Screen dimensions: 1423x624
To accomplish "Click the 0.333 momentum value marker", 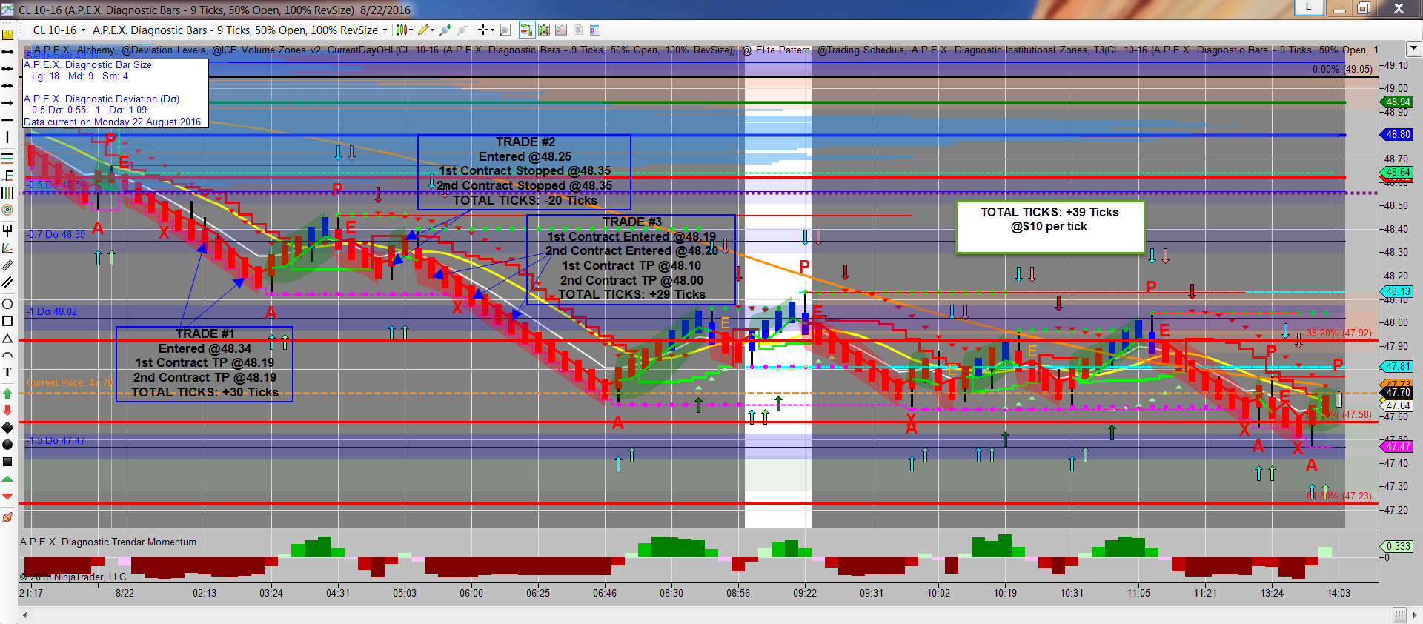I will click(x=1398, y=546).
